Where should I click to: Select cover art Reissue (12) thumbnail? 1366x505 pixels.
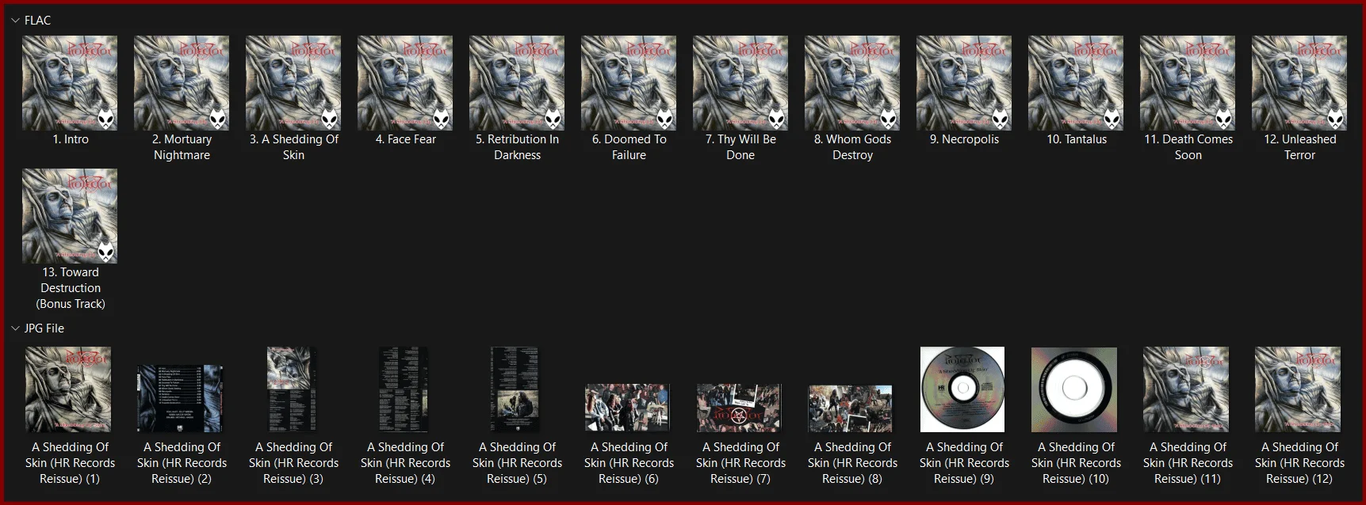pos(1298,389)
